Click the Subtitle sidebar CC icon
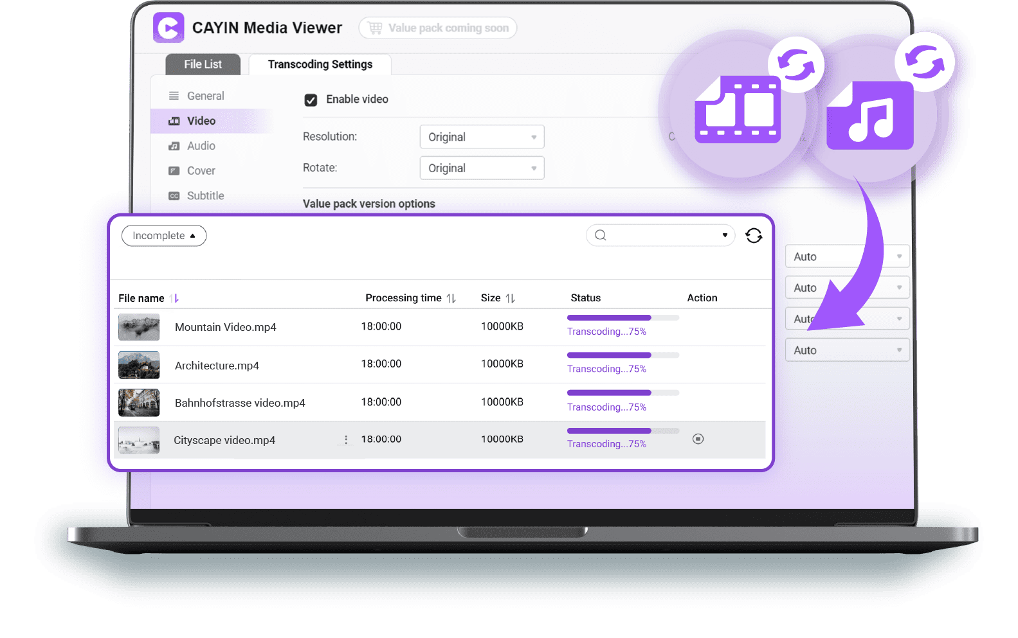 pos(174,196)
